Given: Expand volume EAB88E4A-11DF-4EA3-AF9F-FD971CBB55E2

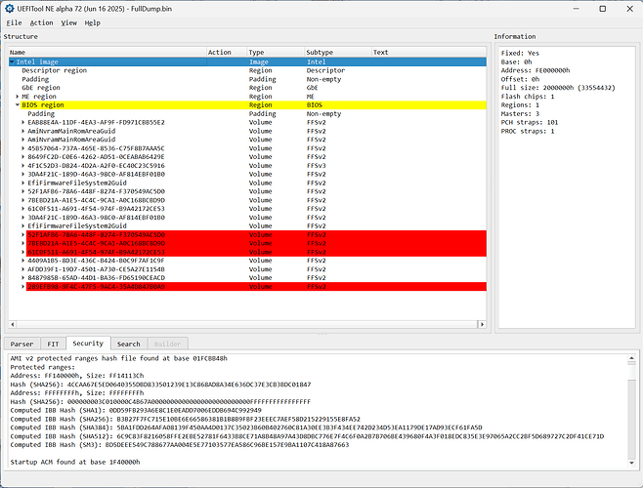Looking at the screenshot, I should pos(23,122).
